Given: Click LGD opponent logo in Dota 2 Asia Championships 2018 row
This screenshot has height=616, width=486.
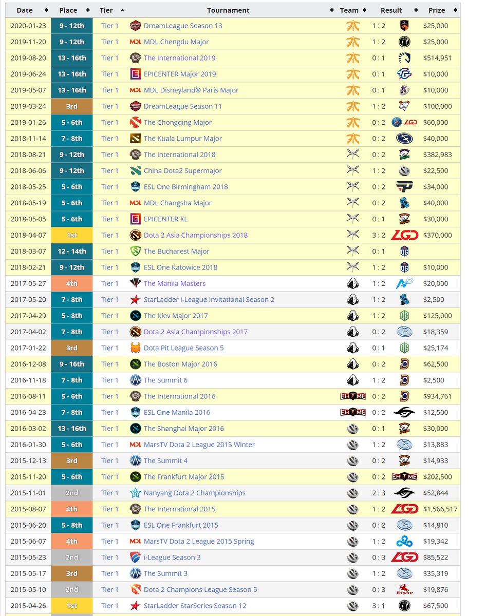Looking at the screenshot, I should point(404,235).
